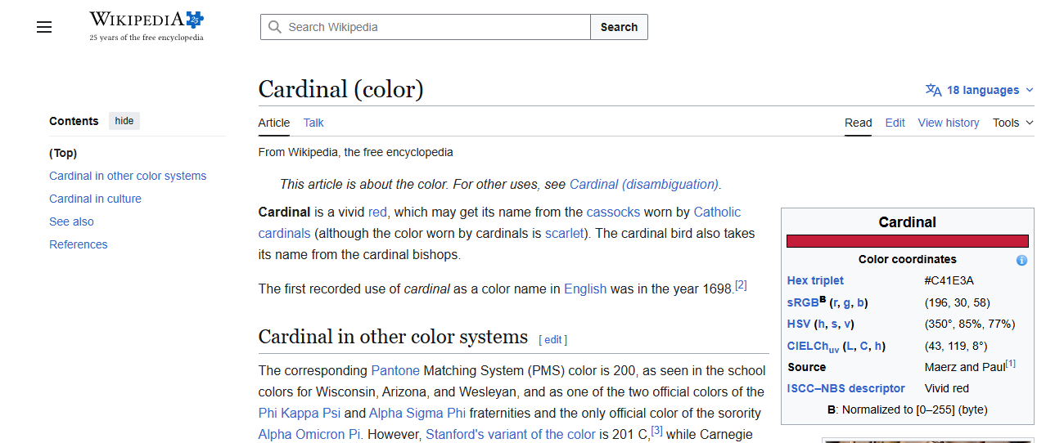Hide the Contents sidebar

[124, 121]
